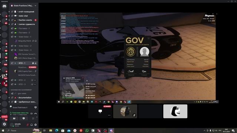Open chat icon on КПЗ - 1 channel
The image size is (237, 133).
[33, 63]
